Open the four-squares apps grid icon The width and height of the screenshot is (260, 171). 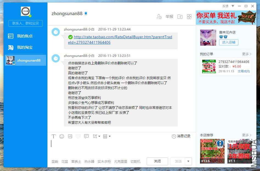click(x=189, y=17)
